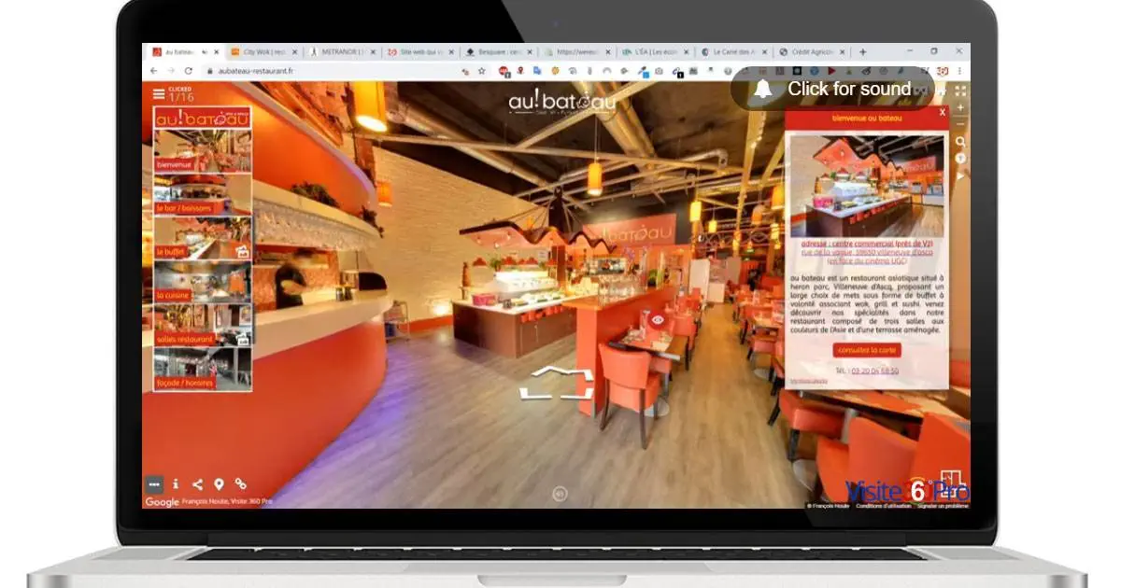Switch to the Crédit Agricole browser tab
The image size is (1121, 588).
pos(813,52)
